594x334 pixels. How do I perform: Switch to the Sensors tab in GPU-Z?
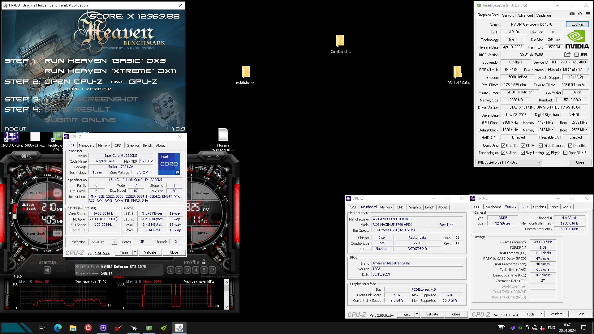point(508,15)
